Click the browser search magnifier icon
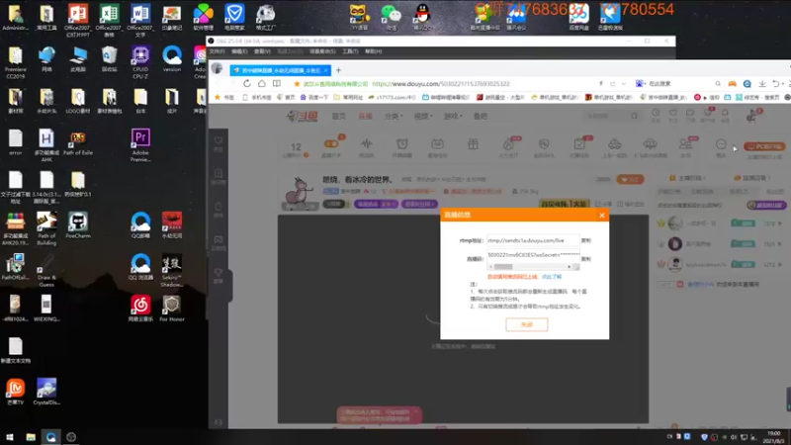Image resolution: width=791 pixels, height=445 pixels. pos(718,84)
